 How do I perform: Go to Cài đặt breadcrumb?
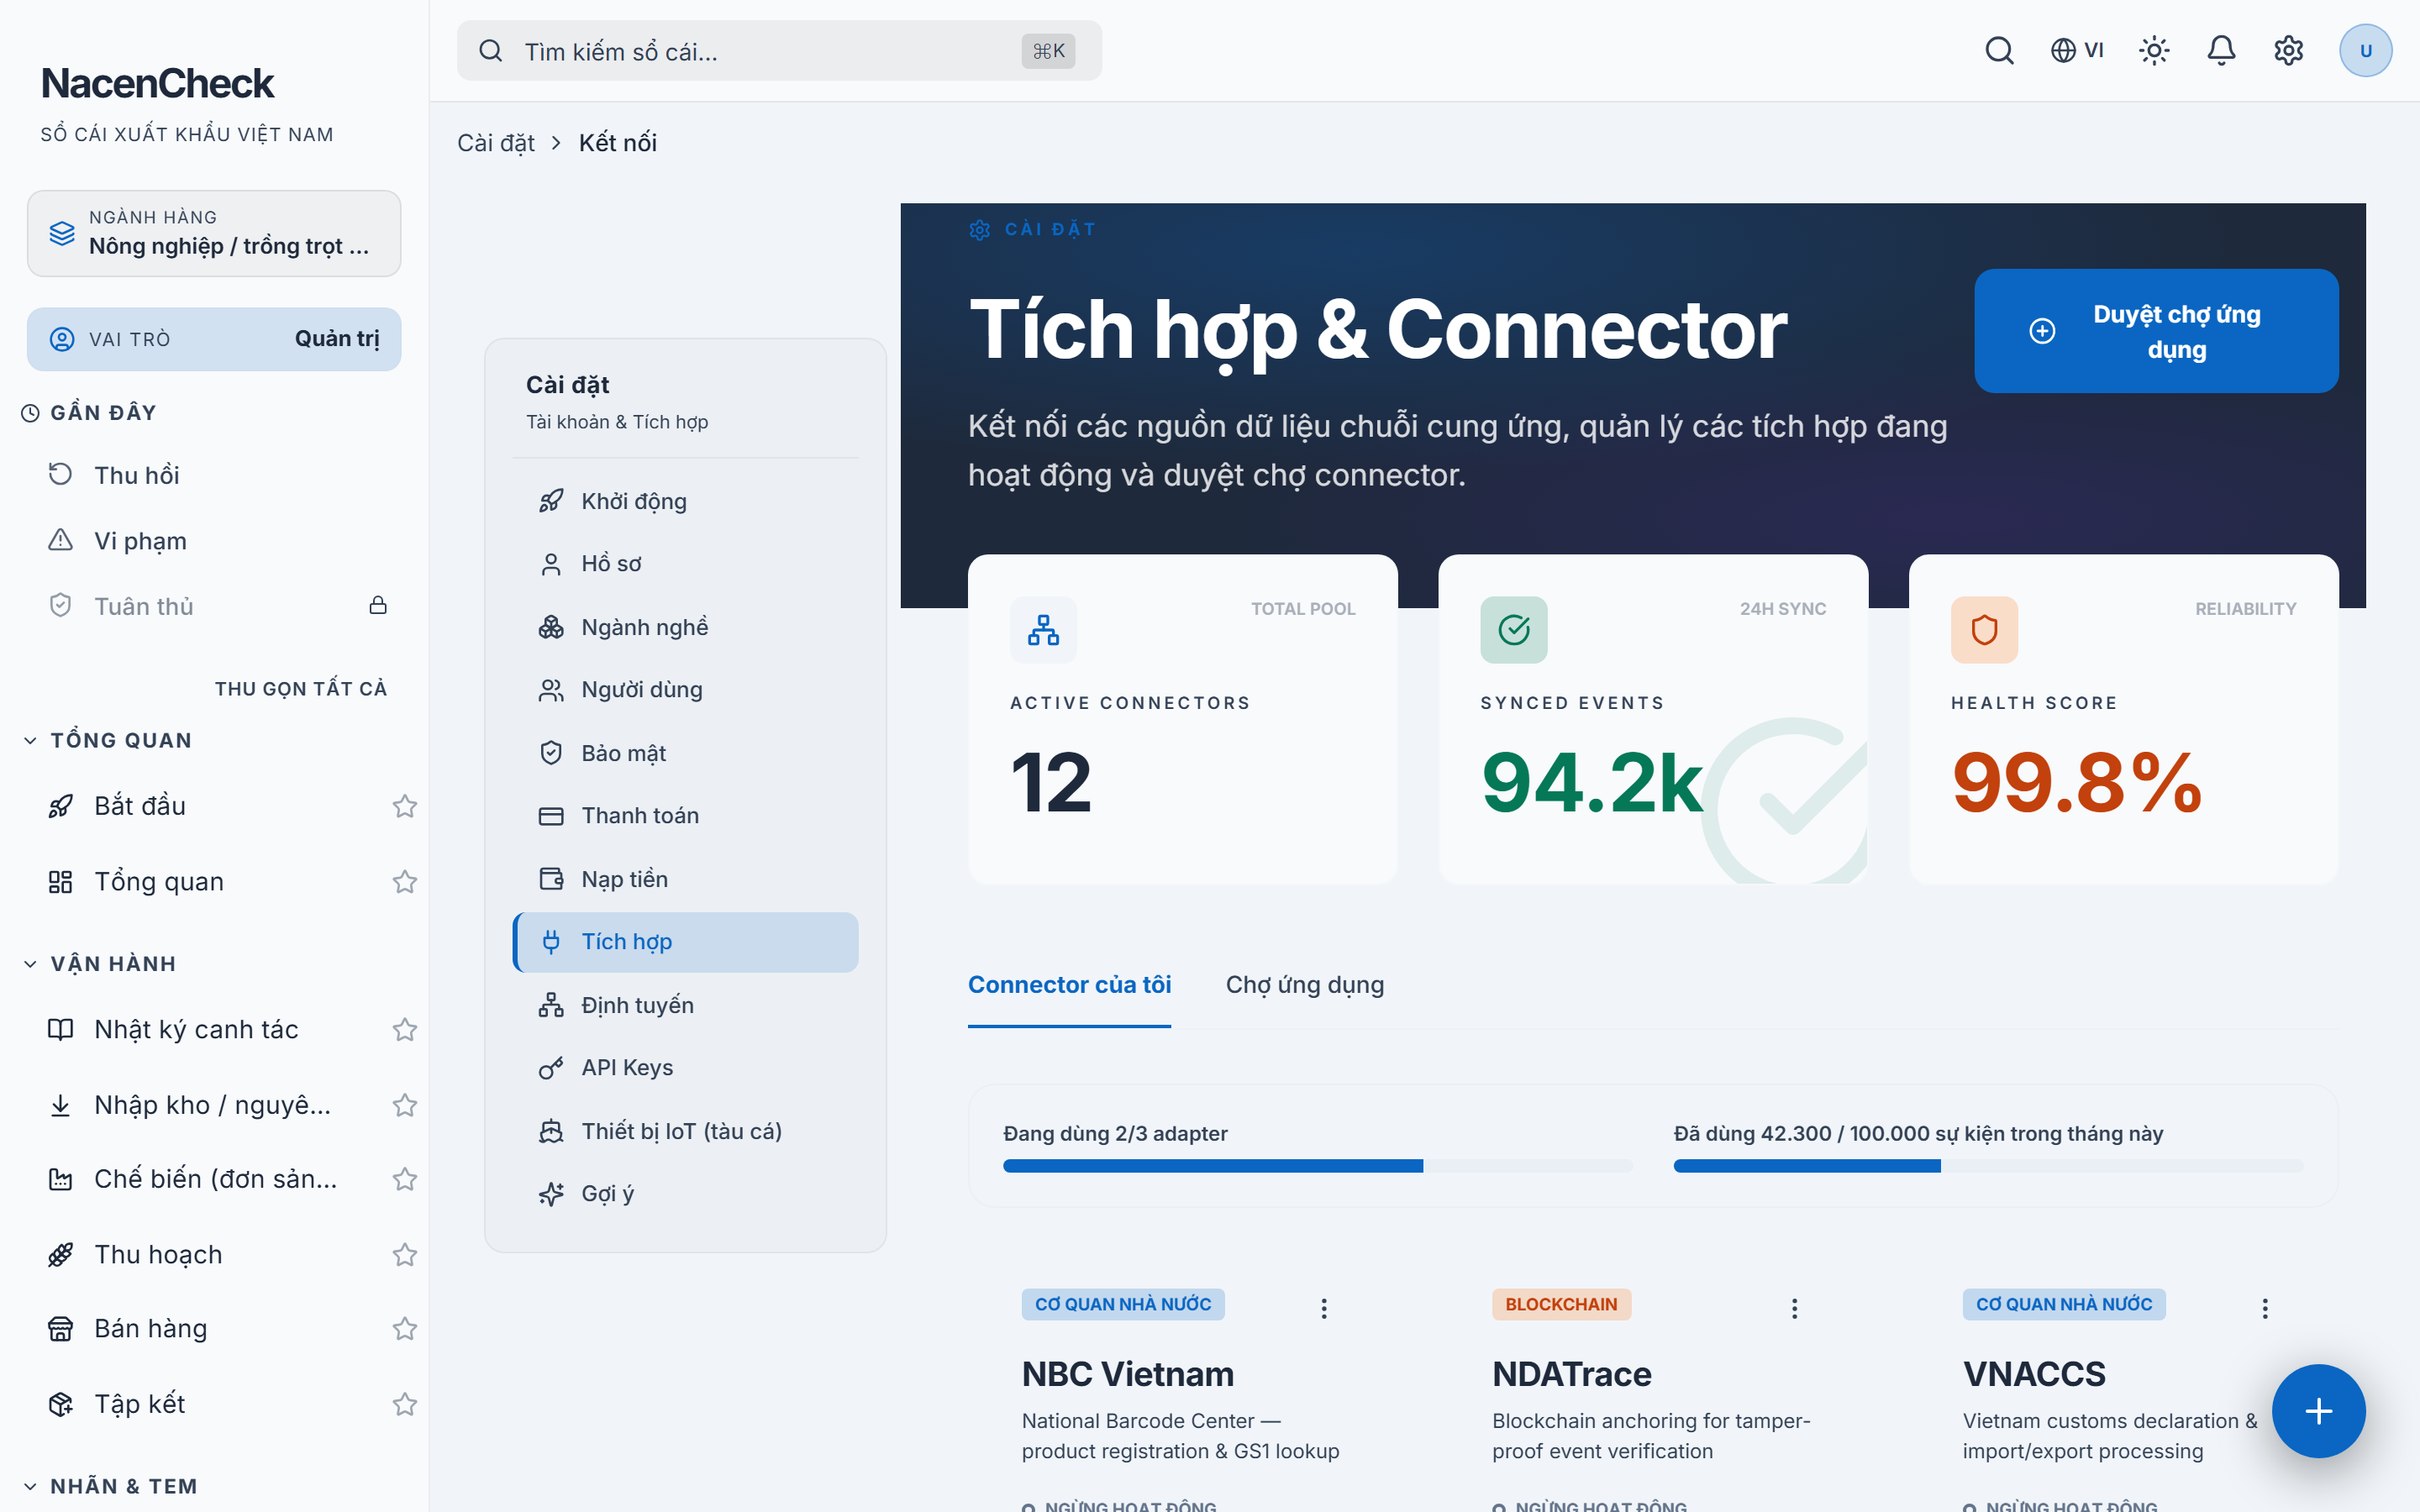click(496, 143)
